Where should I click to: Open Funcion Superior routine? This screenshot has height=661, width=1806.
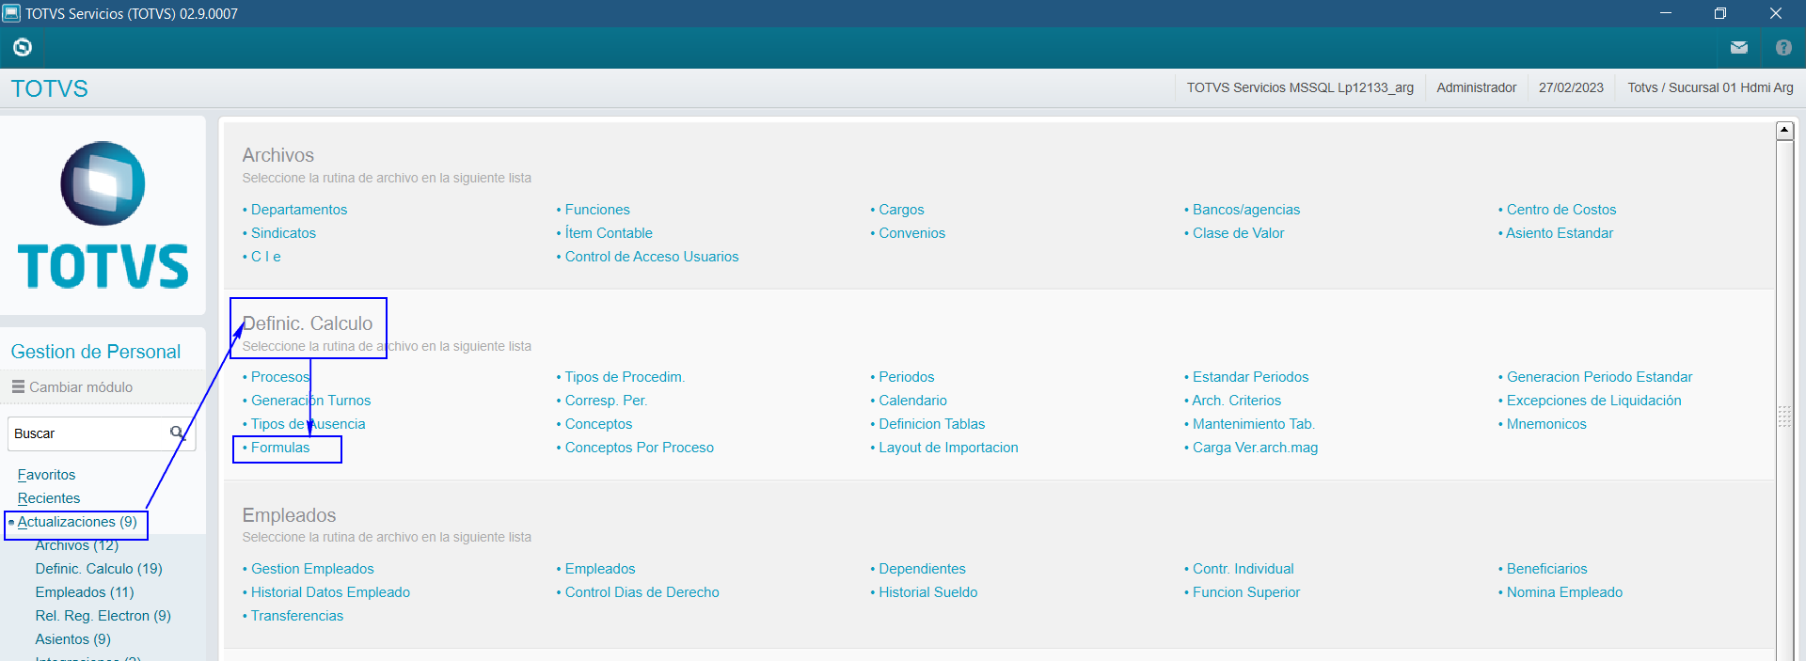tap(1246, 592)
